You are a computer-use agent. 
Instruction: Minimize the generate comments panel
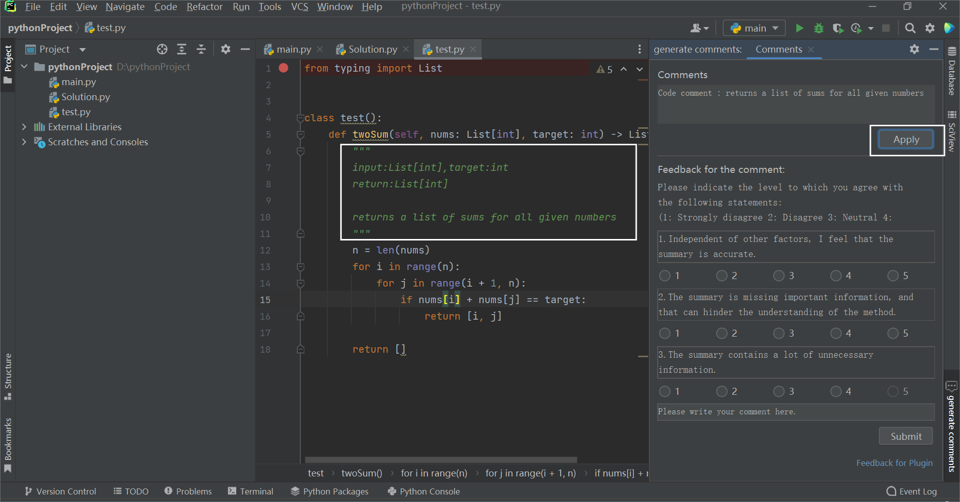click(x=934, y=49)
